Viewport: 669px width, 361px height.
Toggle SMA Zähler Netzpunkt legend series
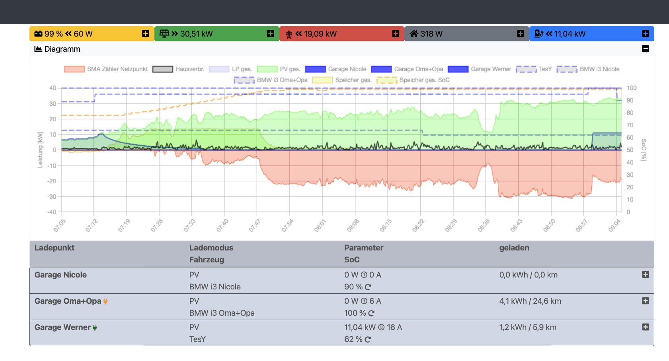(x=106, y=69)
